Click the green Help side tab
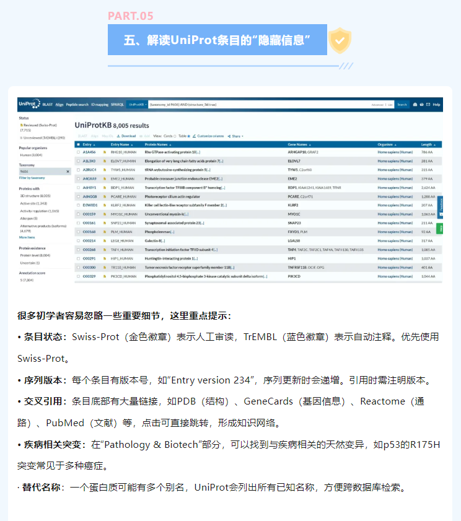461x521 pixels. 439,229
